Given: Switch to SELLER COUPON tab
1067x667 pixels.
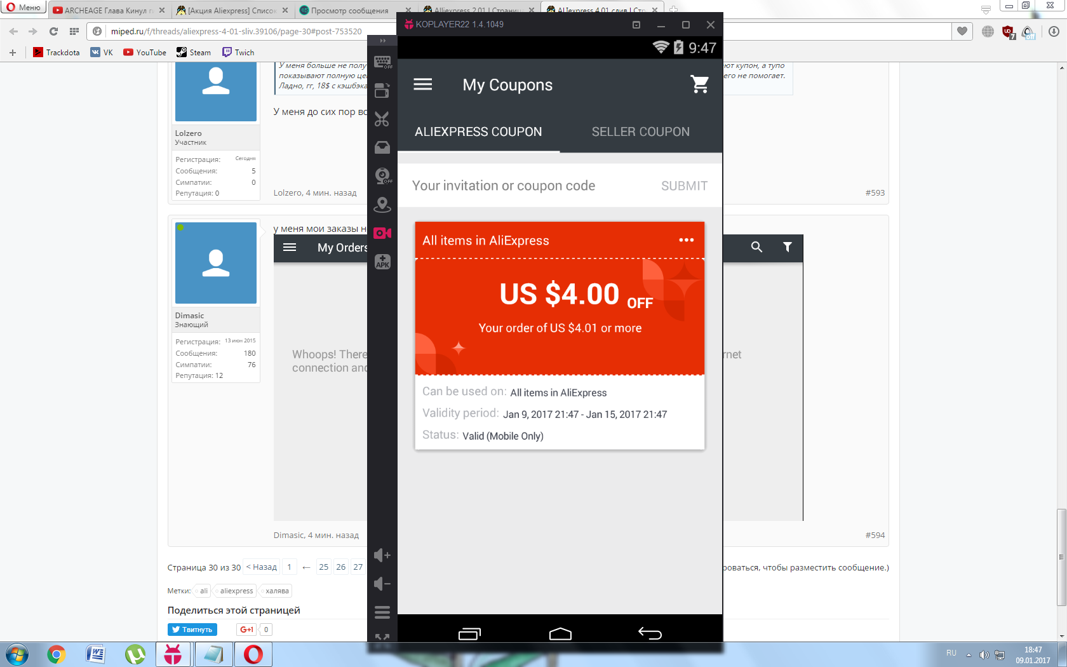Looking at the screenshot, I should [x=641, y=131].
